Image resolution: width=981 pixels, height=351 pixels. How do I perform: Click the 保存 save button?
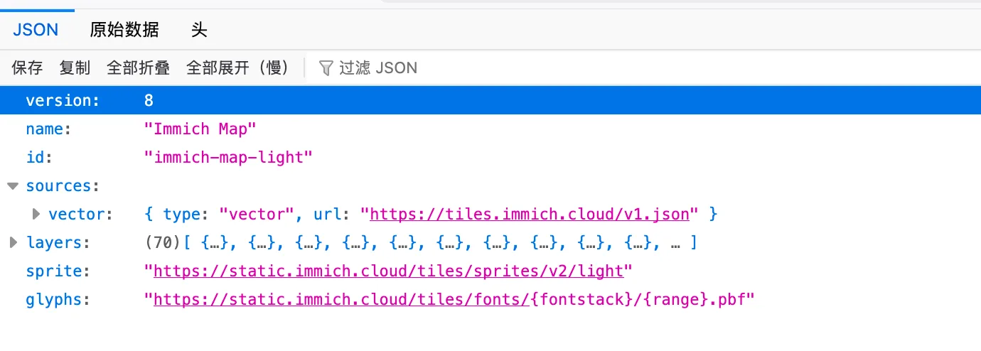(x=27, y=68)
